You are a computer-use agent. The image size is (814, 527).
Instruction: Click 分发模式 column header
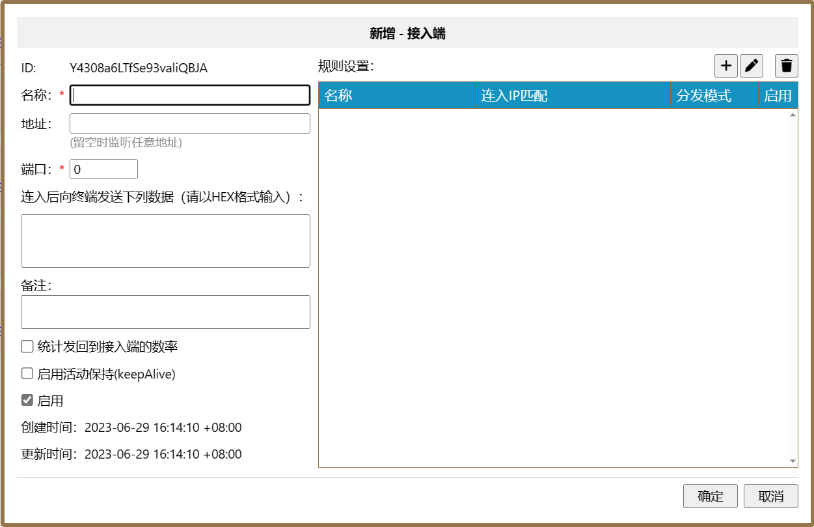[714, 96]
